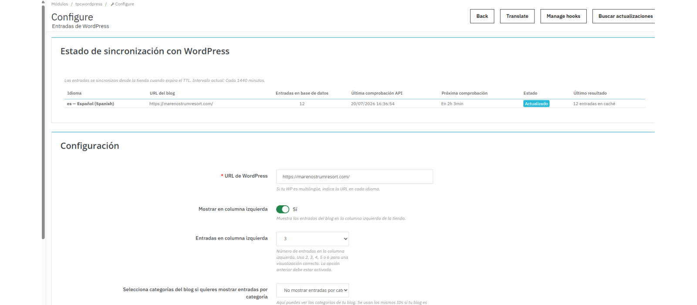Screen dimensions: 697x305
Task: Expand the No mostrar entradas por categoría dropdown
Action: pos(312,290)
